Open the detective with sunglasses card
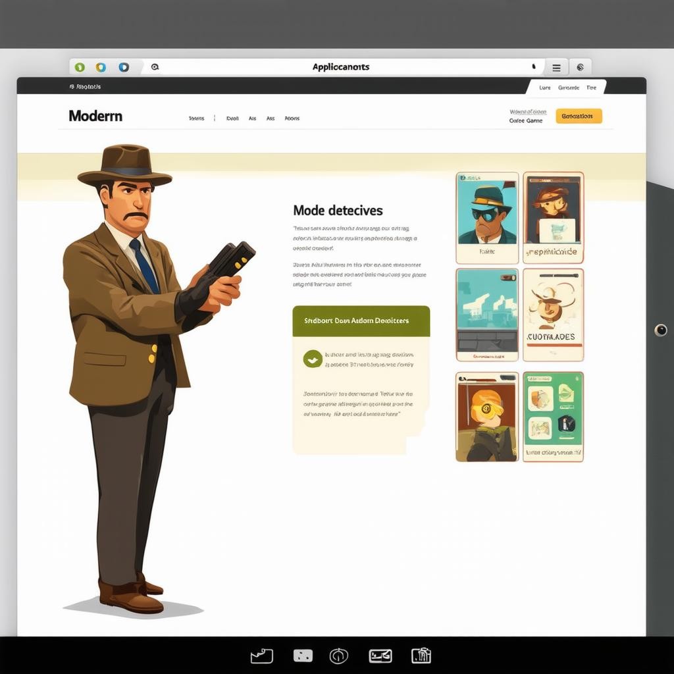674x674 pixels. point(487,218)
